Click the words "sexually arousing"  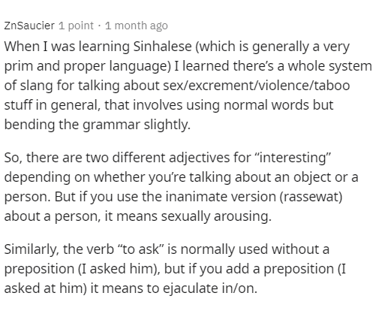point(215,216)
